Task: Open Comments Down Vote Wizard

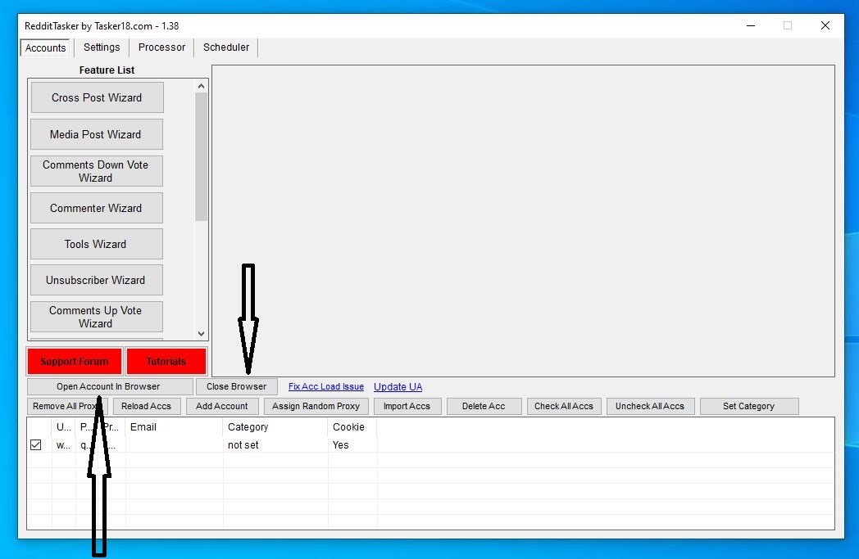Action: click(97, 171)
